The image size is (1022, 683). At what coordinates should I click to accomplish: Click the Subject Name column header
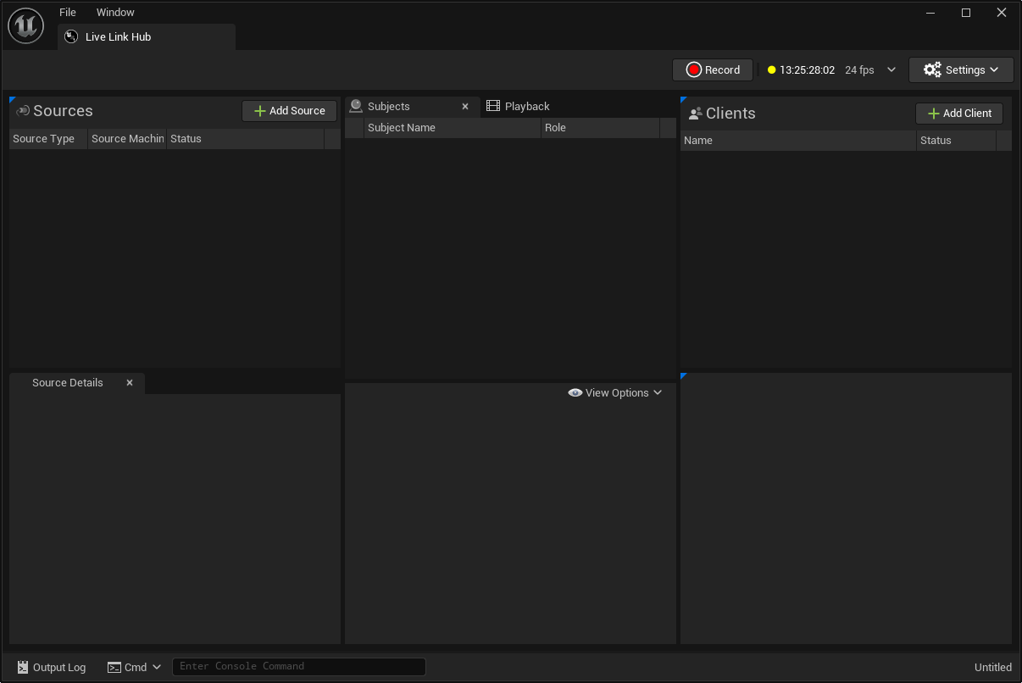tap(402, 128)
